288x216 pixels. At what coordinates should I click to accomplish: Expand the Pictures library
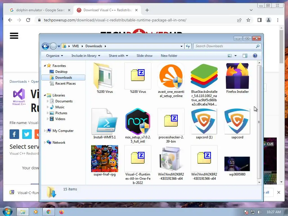click(x=48, y=113)
